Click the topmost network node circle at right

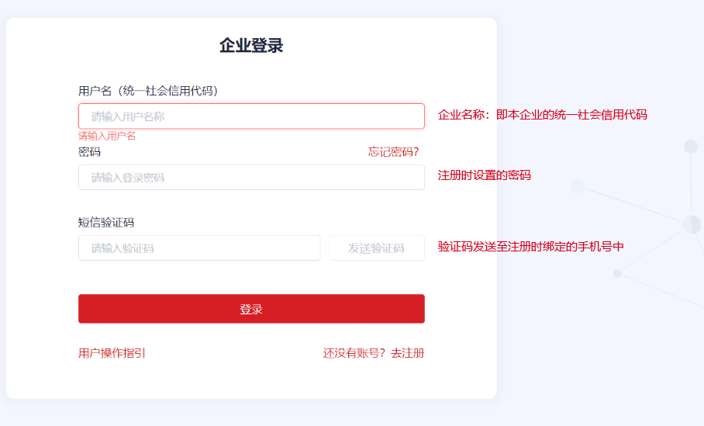[691, 147]
